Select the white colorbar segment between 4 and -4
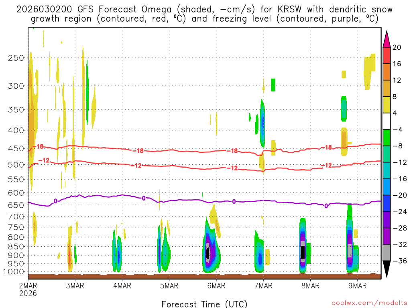 tap(387, 121)
